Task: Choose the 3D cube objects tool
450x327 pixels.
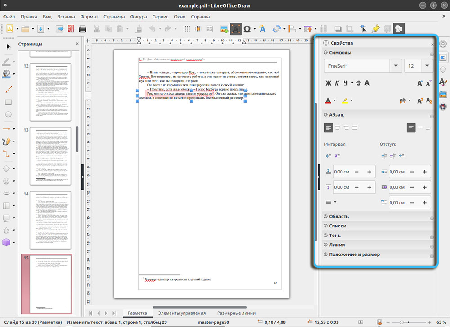Action: click(x=7, y=243)
